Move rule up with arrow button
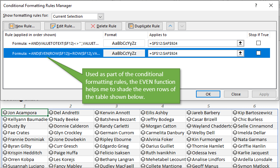This screenshot has width=280, height=168. [170, 26]
